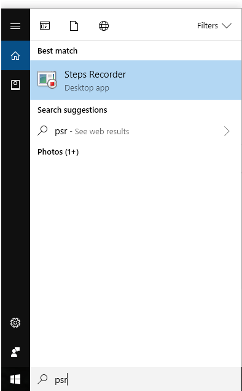Expand the Filters dropdown
The image size is (242, 391).
coord(214,26)
